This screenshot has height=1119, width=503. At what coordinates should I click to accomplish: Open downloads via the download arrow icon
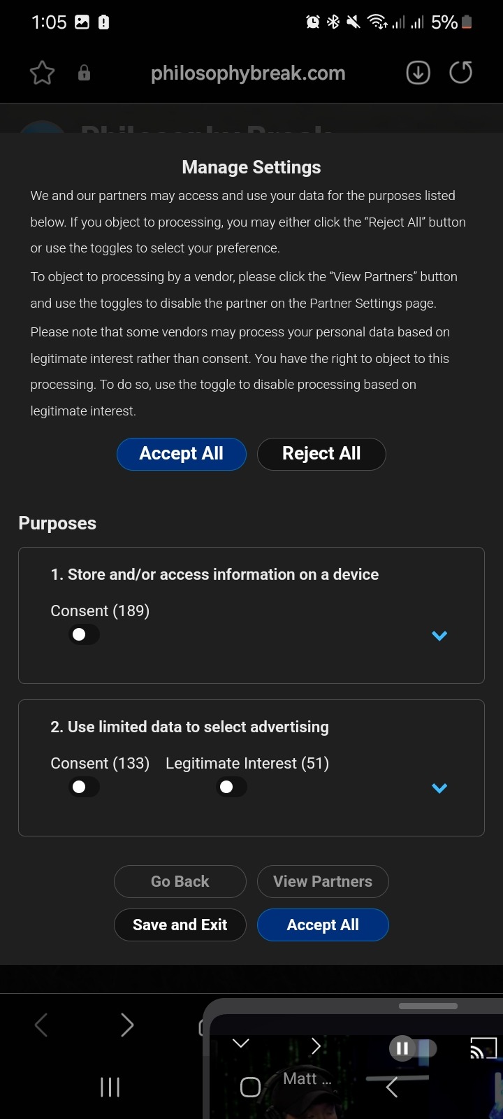[418, 73]
